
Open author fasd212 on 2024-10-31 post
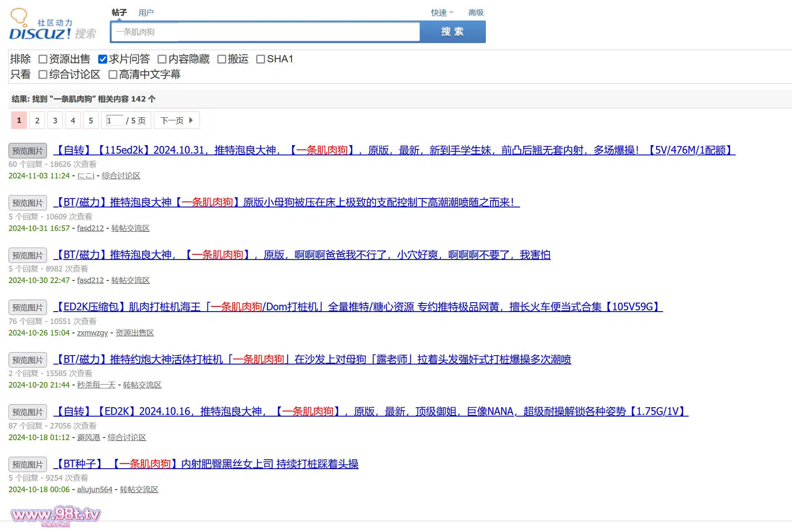91,228
